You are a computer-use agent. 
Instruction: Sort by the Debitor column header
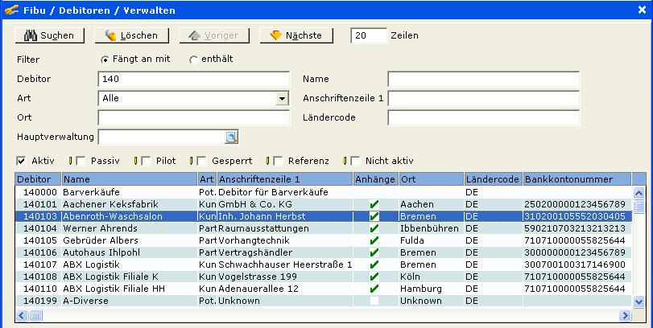(x=38, y=178)
